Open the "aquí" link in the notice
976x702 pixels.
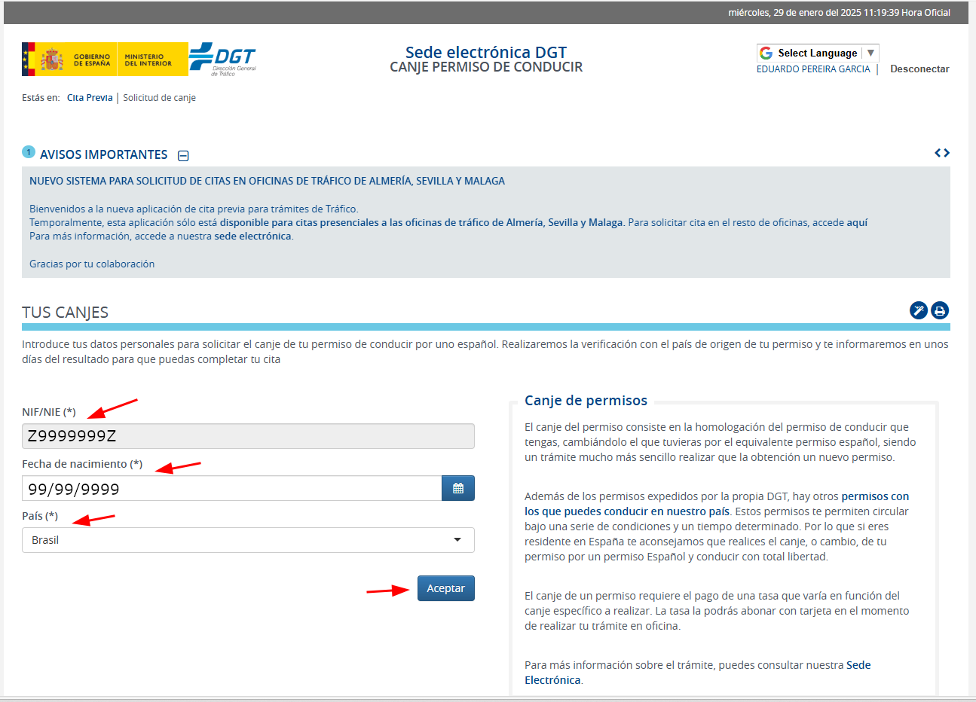click(857, 223)
